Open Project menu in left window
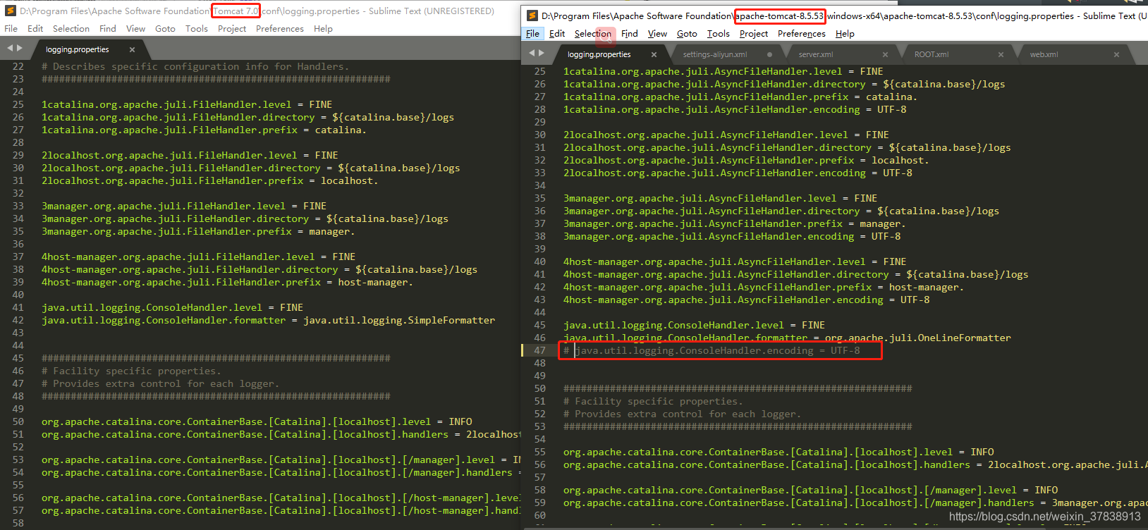This screenshot has height=530, width=1148. point(232,29)
